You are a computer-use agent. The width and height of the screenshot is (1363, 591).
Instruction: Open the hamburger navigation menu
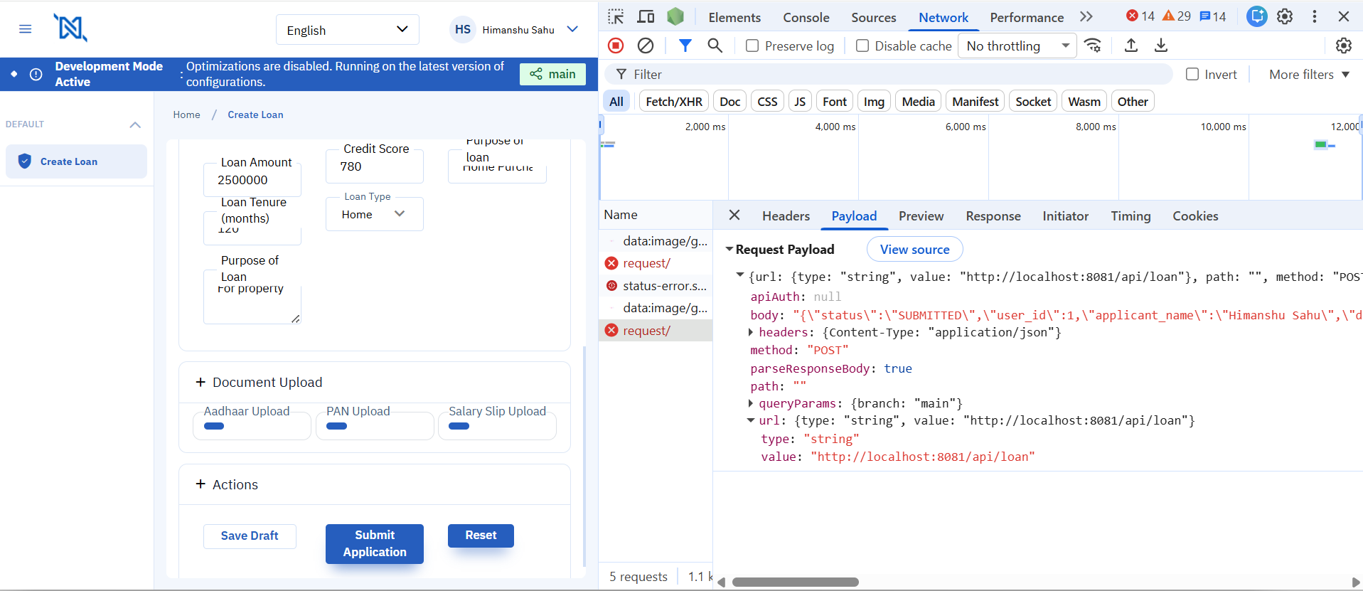click(26, 29)
